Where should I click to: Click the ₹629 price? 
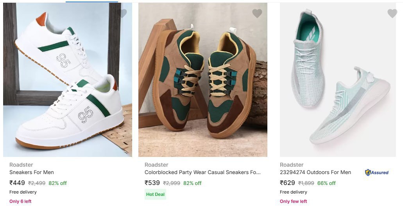(288, 183)
